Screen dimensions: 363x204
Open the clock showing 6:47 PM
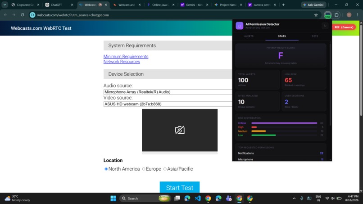[x=352, y=199]
